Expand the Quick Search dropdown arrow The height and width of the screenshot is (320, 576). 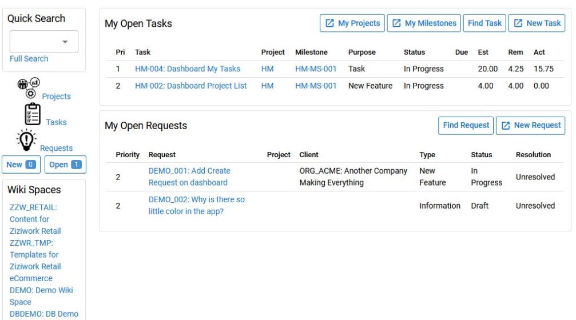click(x=65, y=42)
